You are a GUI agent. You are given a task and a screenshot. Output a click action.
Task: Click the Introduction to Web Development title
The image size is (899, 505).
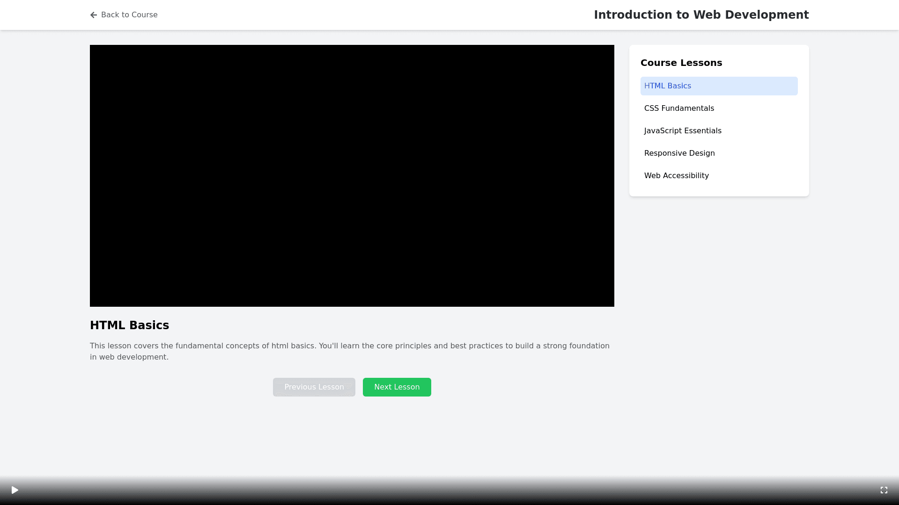click(701, 15)
